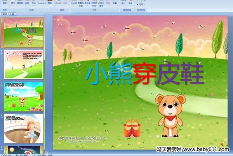Click the Object (对象) insert icon

(114, 3)
